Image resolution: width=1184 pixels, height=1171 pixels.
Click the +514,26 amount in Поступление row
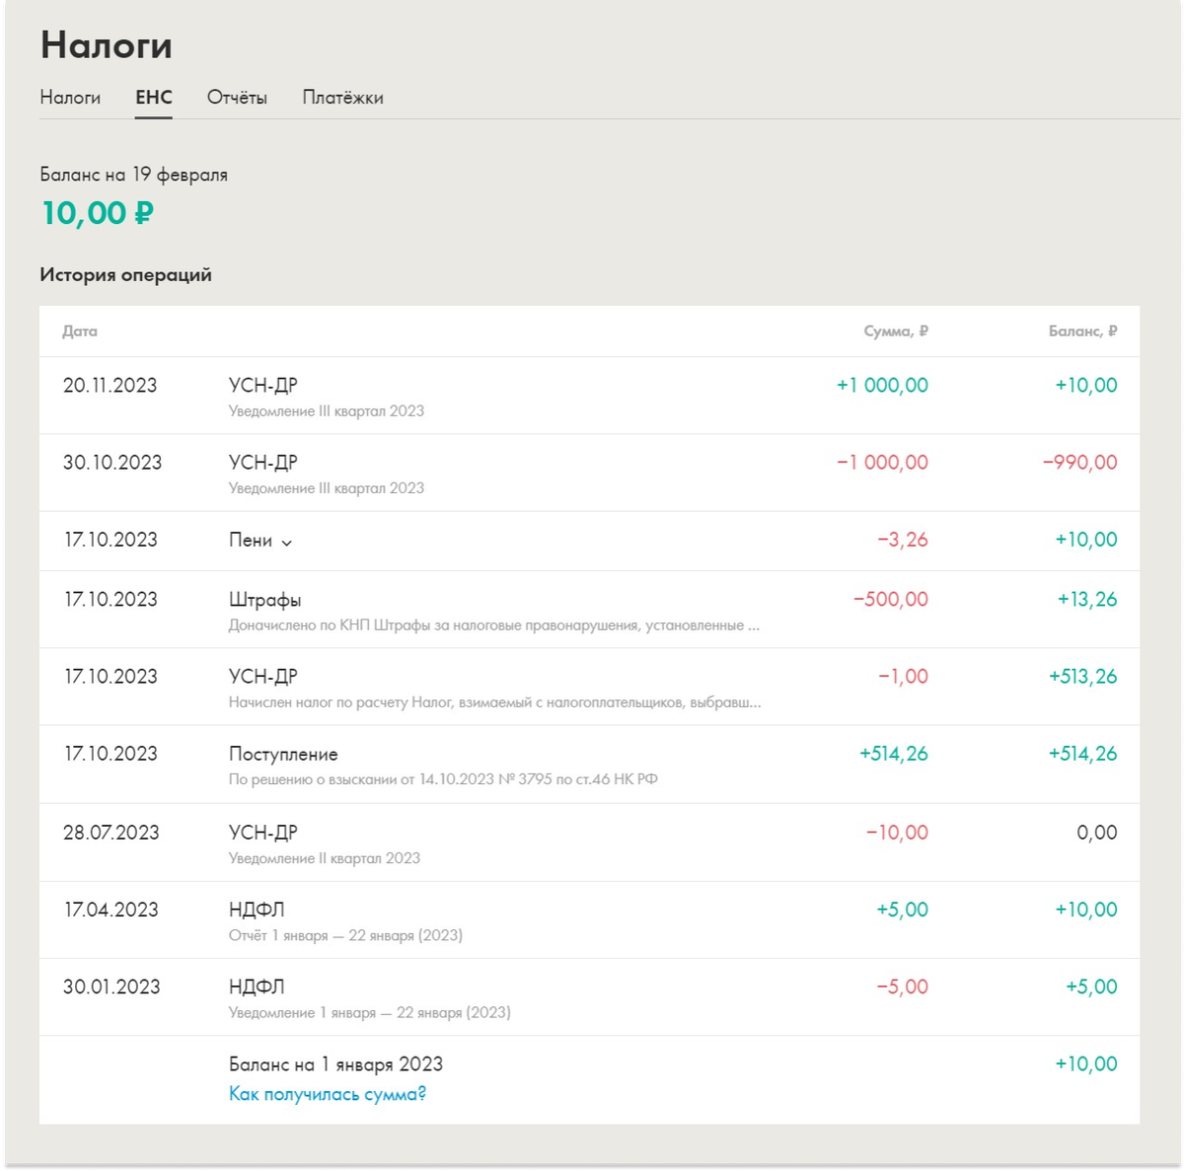point(893,754)
